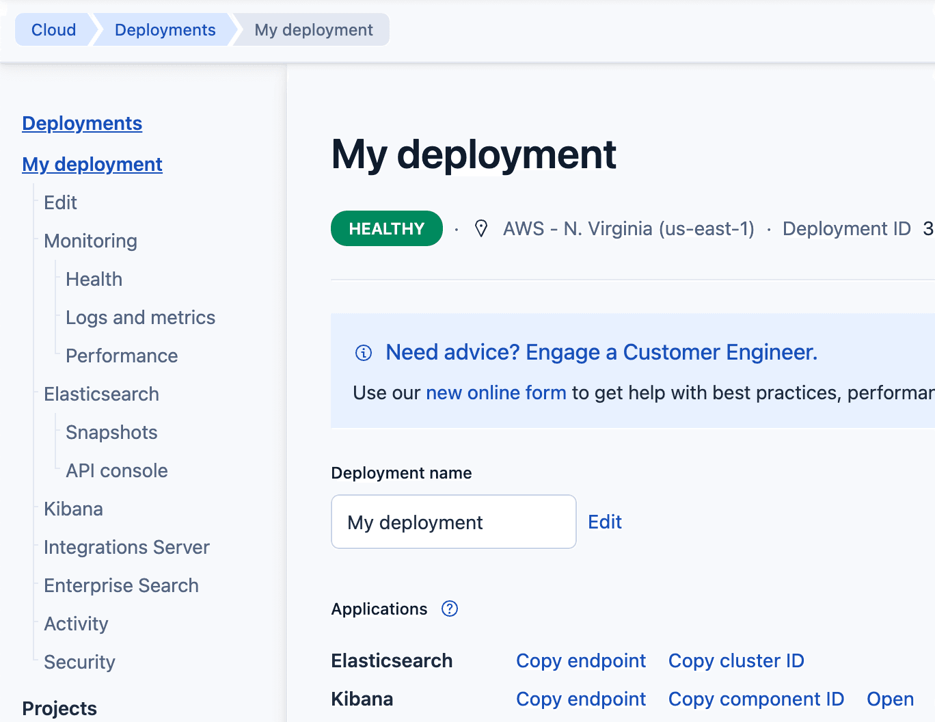Viewport: 935px width, 722px height.
Task: Click inside the deployment name text field
Action: 453,522
